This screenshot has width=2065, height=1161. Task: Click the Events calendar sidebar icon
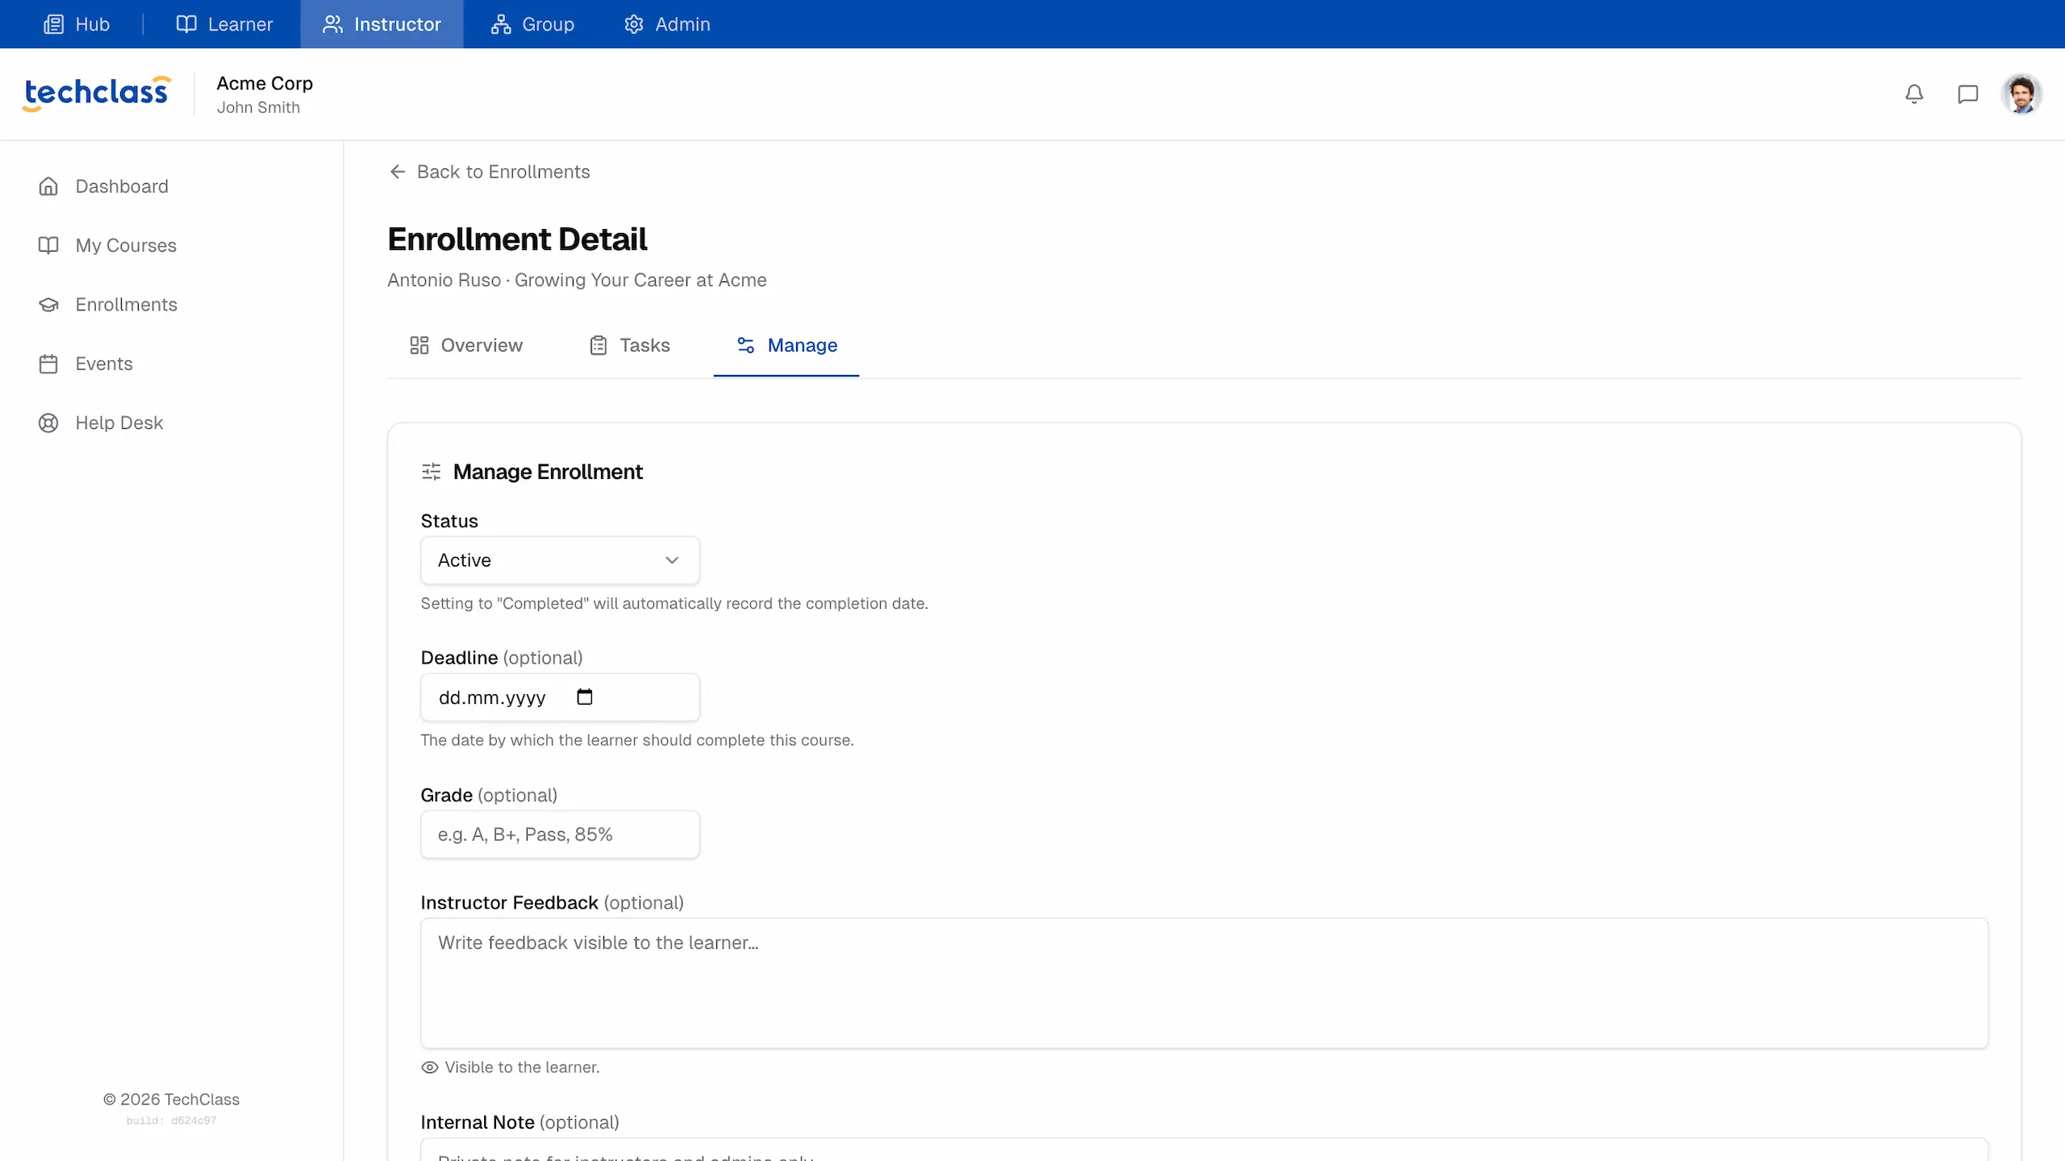[x=48, y=364]
